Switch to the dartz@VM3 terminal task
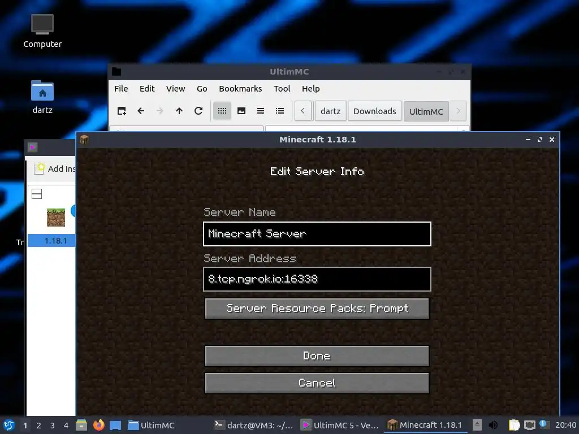The width and height of the screenshot is (579, 434). click(254, 425)
